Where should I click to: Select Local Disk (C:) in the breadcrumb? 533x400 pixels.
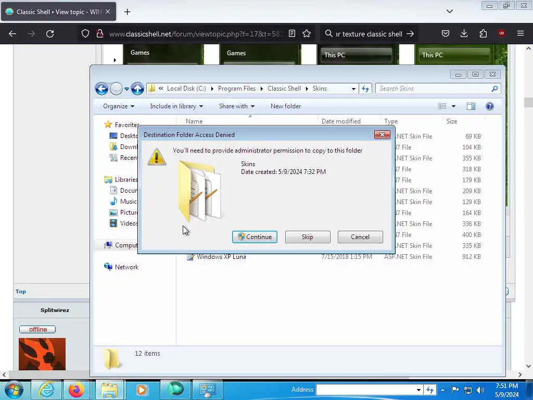pyautogui.click(x=186, y=89)
